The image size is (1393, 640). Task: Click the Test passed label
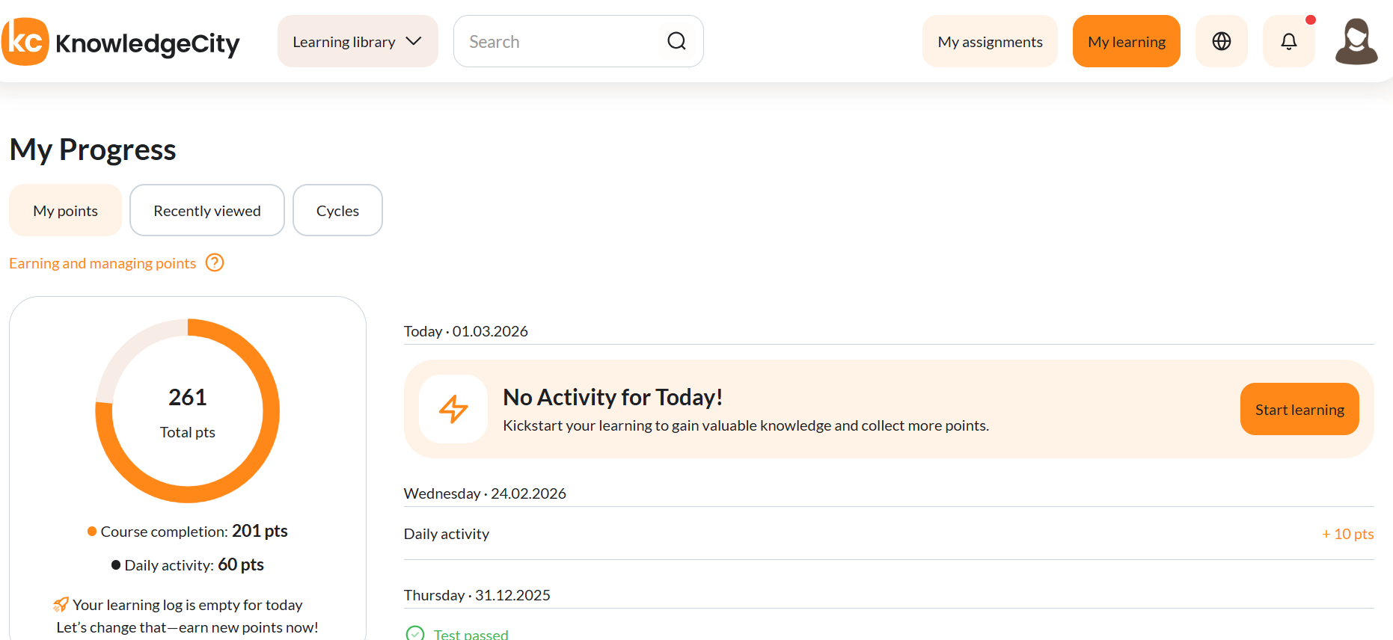point(471,634)
